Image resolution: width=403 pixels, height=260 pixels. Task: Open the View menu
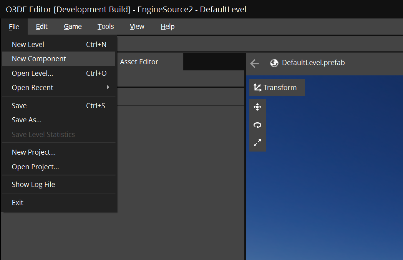pyautogui.click(x=137, y=27)
